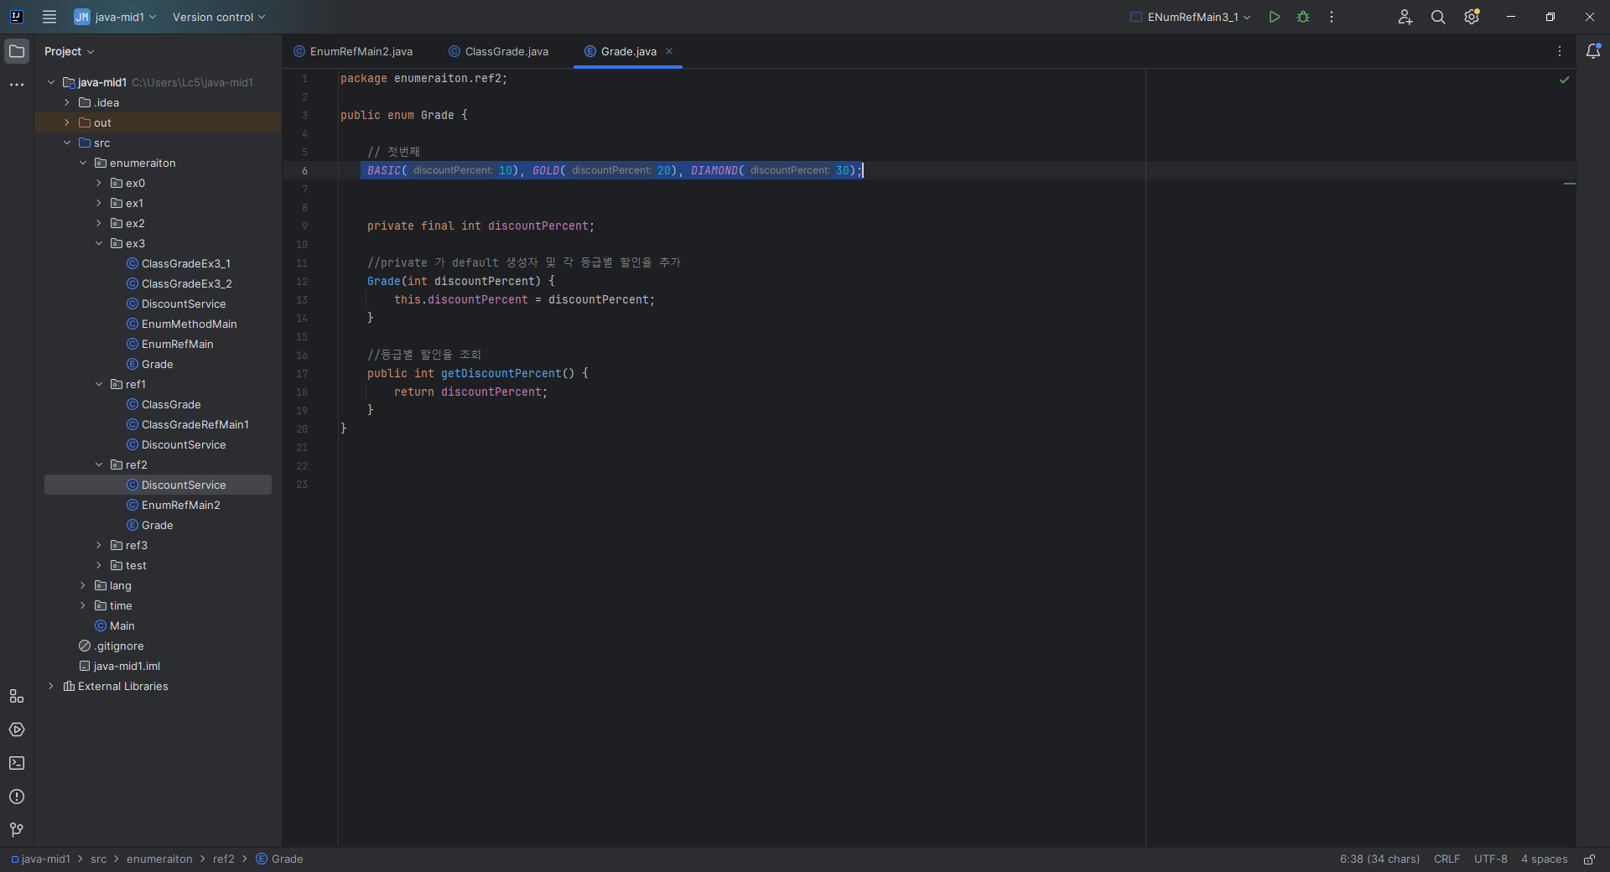Collapse the ref1 package
Screen dimensions: 1610x872
coord(99,384)
